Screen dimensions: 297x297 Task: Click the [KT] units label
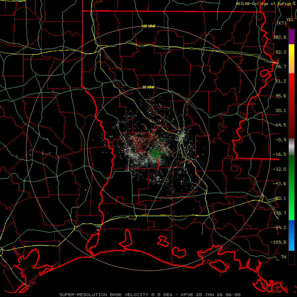[282, 23]
